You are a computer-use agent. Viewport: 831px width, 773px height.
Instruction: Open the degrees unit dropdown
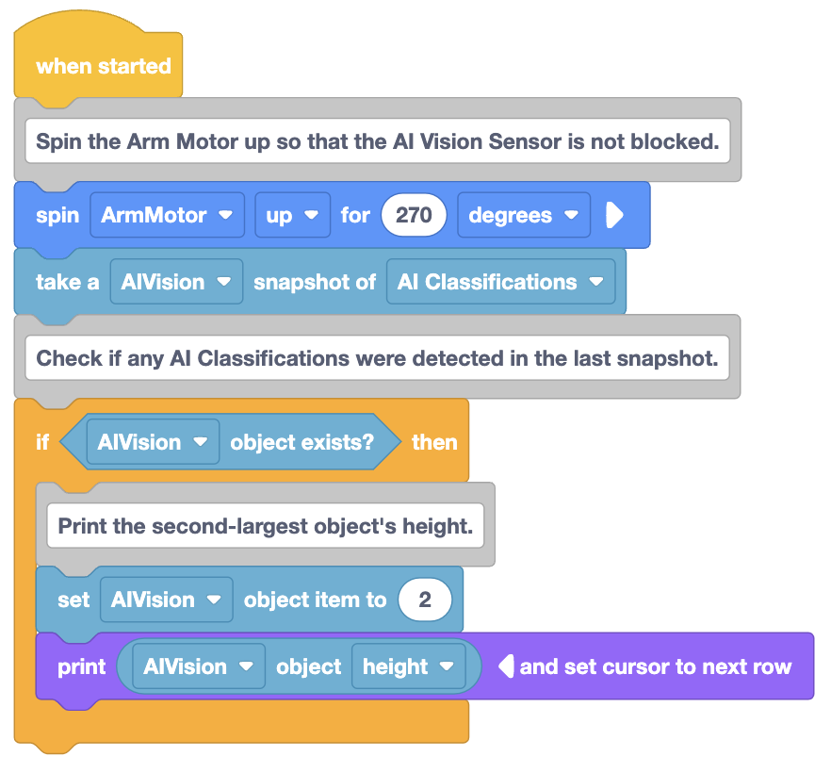[524, 215]
